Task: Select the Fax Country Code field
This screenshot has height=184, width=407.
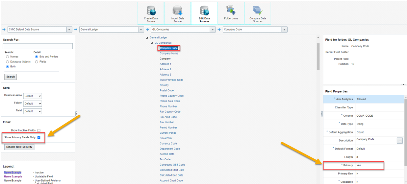Action: [x=170, y=112]
